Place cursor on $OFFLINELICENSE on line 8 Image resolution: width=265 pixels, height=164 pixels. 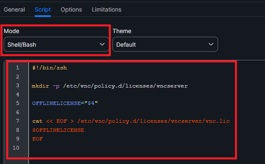coord(58,130)
